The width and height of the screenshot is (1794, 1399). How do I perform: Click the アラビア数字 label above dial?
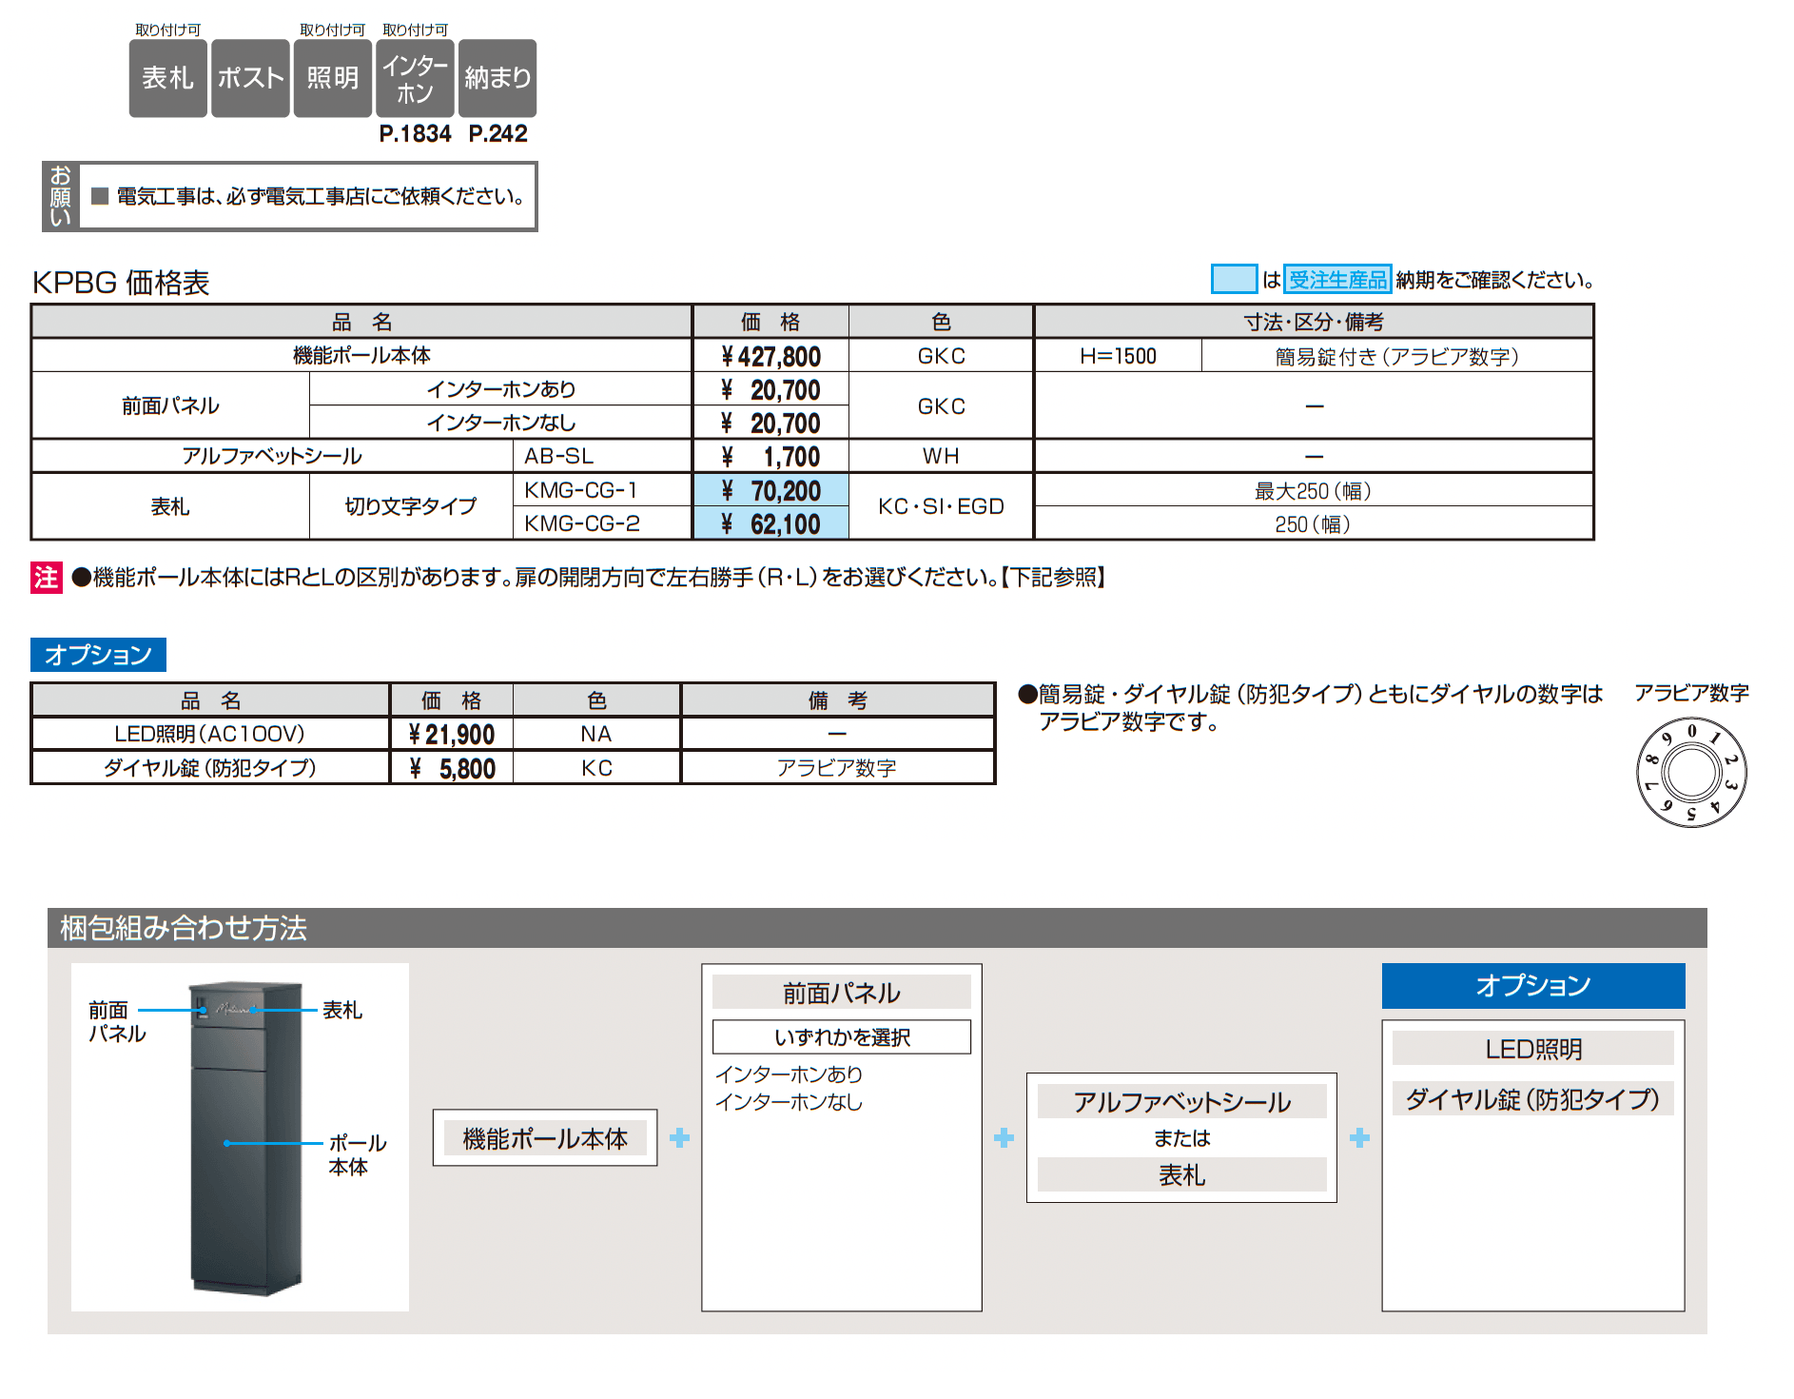(1691, 693)
